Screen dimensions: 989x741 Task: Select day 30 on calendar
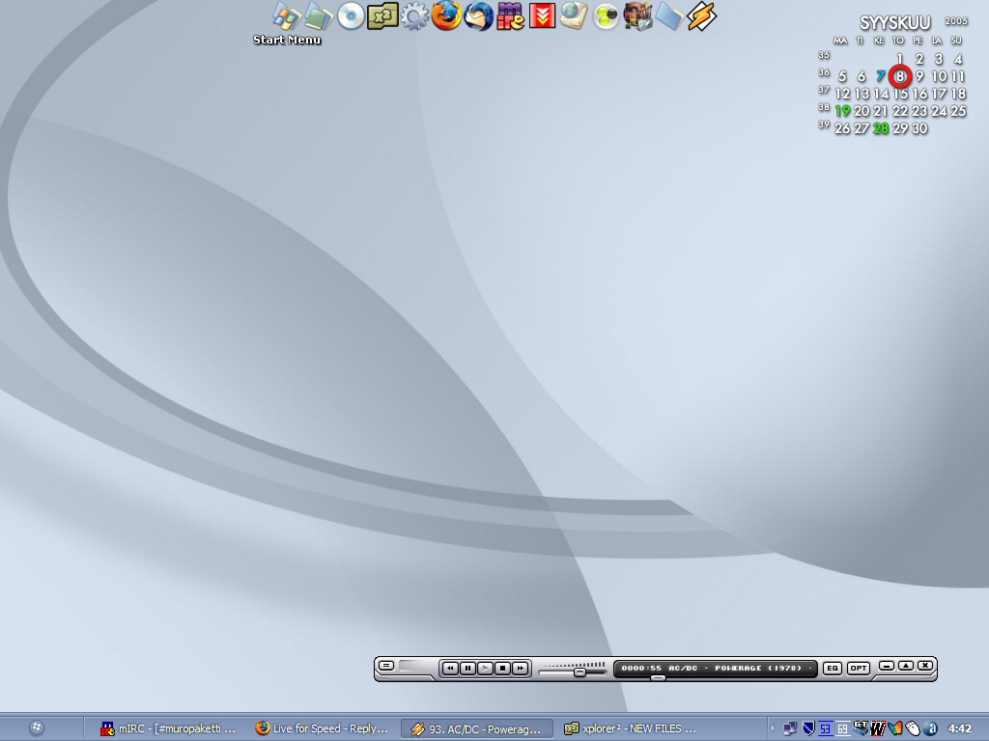coord(919,128)
